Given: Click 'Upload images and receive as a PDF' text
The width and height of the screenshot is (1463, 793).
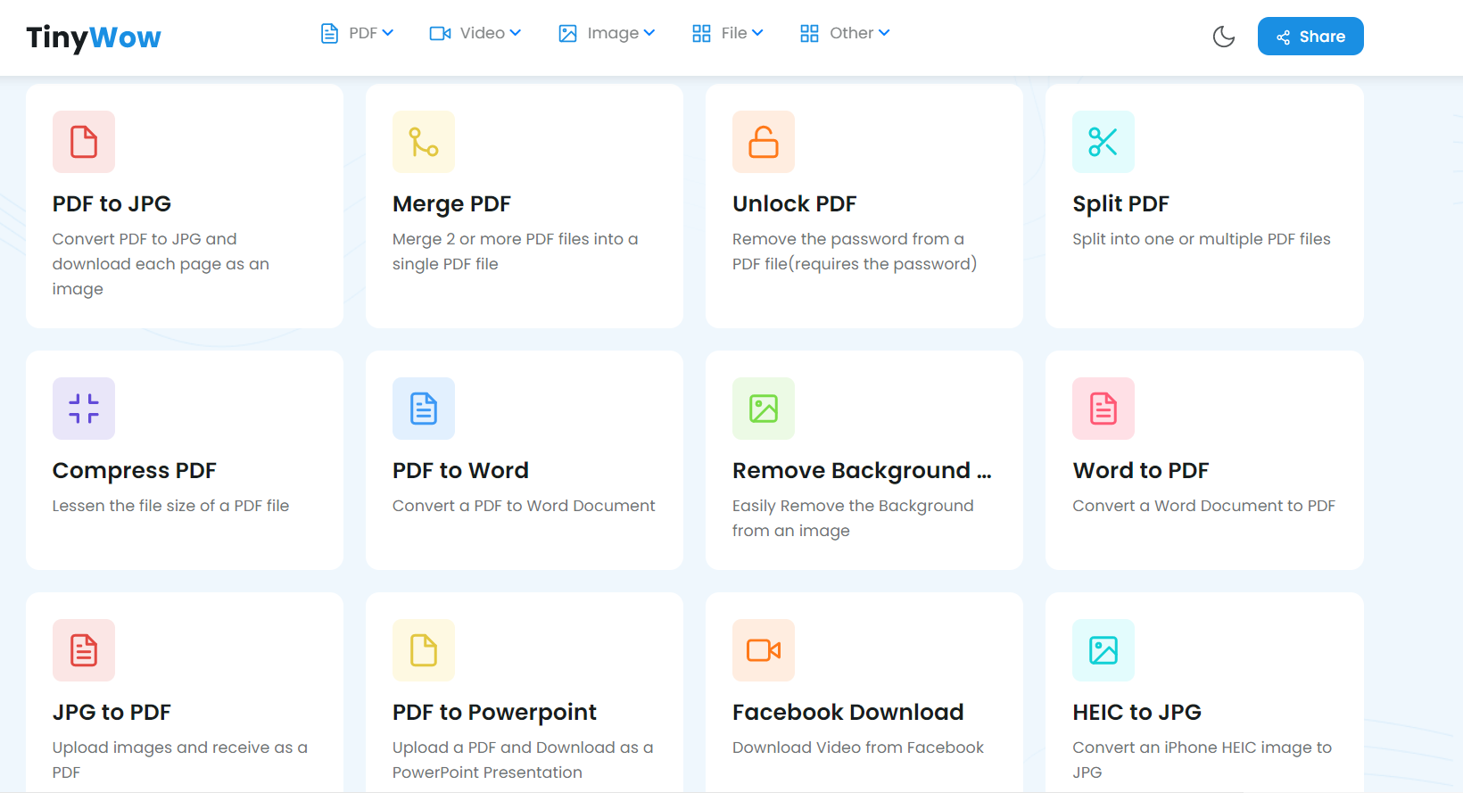Looking at the screenshot, I should pos(180,760).
